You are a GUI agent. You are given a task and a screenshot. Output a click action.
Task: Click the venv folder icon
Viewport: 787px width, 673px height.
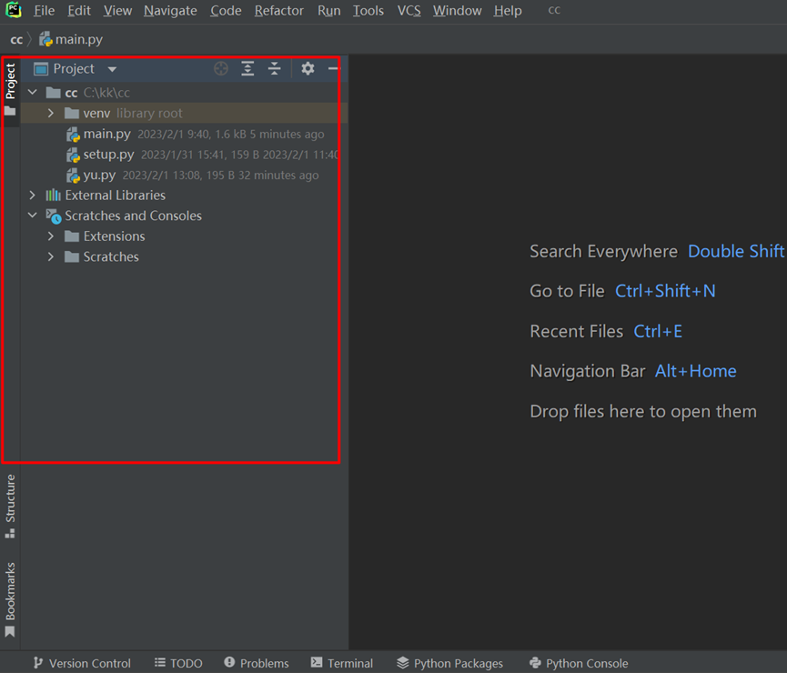72,114
